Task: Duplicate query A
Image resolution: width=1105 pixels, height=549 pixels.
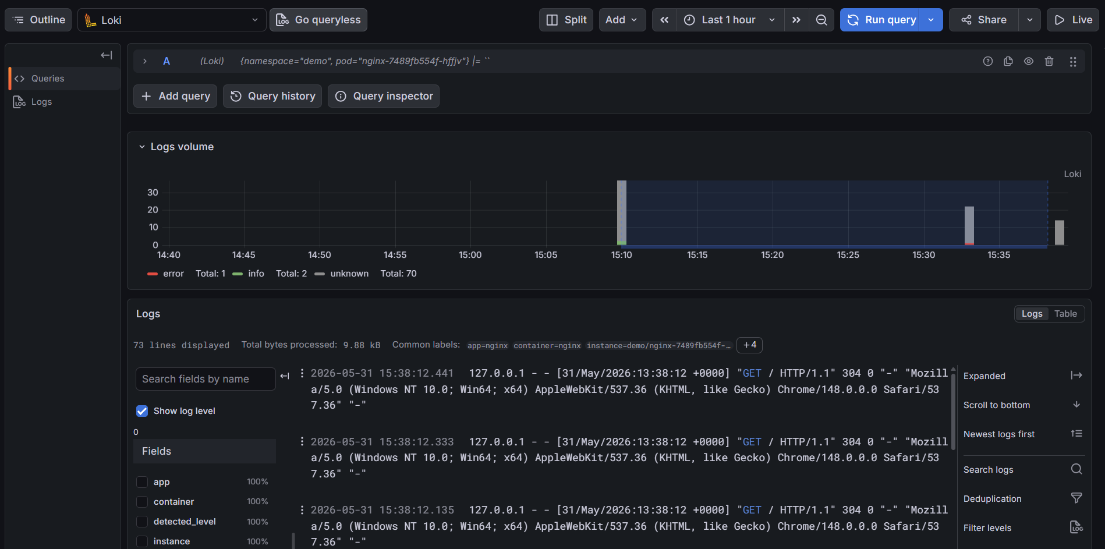Action: (x=1008, y=61)
